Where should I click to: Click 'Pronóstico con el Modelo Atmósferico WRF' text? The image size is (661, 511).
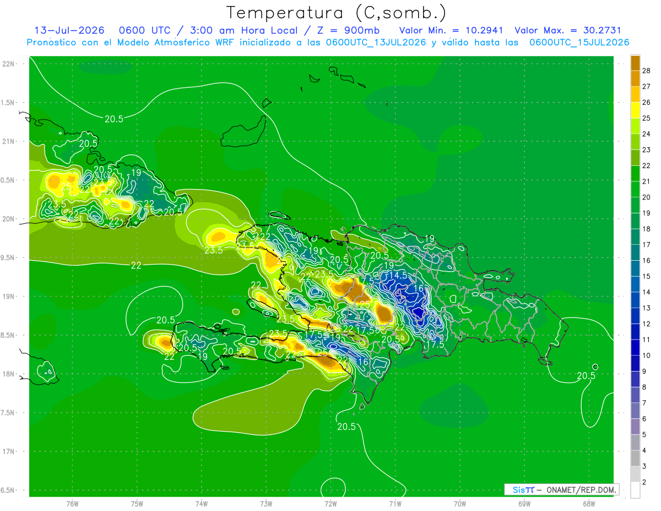click(131, 42)
